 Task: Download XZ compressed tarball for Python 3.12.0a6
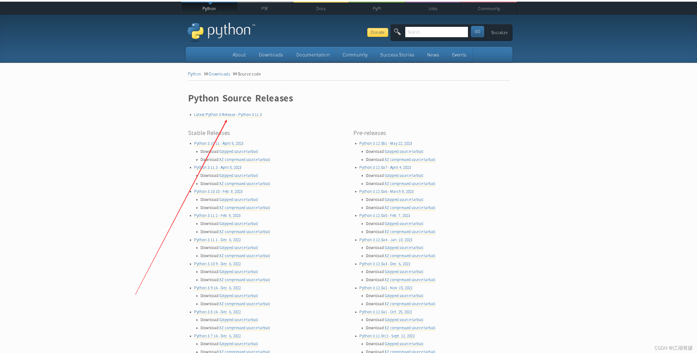[x=410, y=208]
